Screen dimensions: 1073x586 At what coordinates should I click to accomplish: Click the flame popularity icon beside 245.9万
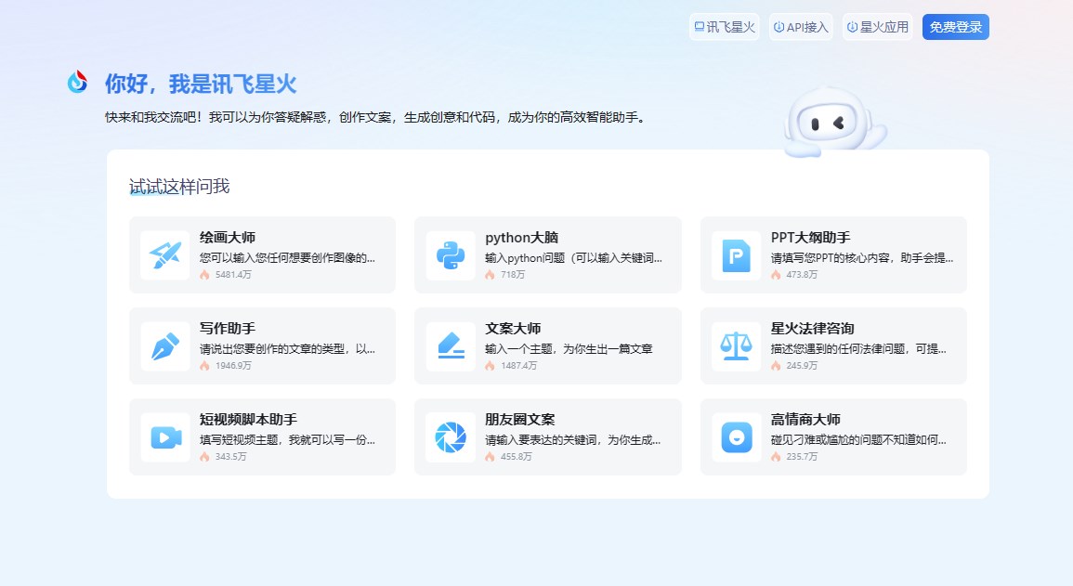tap(776, 365)
